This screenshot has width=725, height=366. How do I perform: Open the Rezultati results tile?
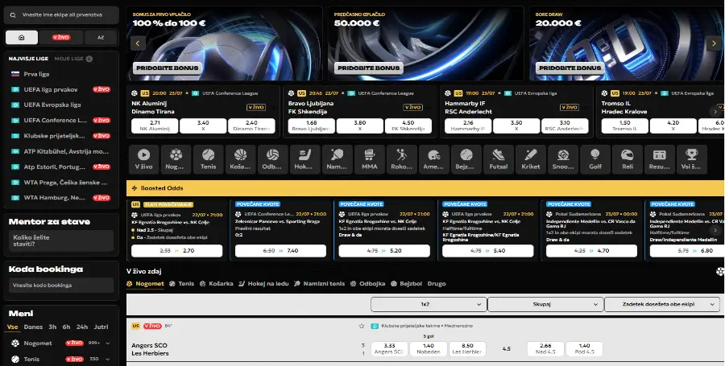[660, 159]
